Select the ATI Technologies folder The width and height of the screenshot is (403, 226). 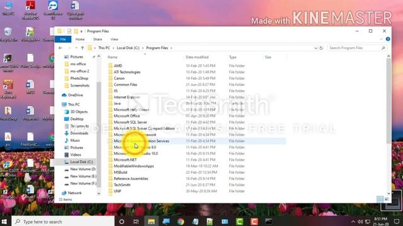pyautogui.click(x=127, y=72)
